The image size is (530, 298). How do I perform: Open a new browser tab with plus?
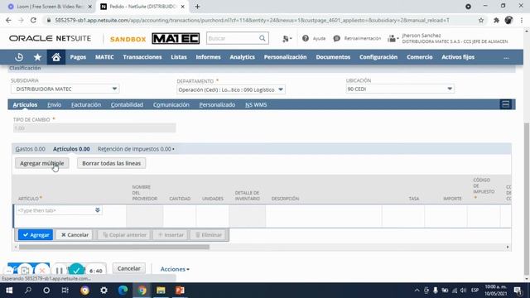point(197,7)
